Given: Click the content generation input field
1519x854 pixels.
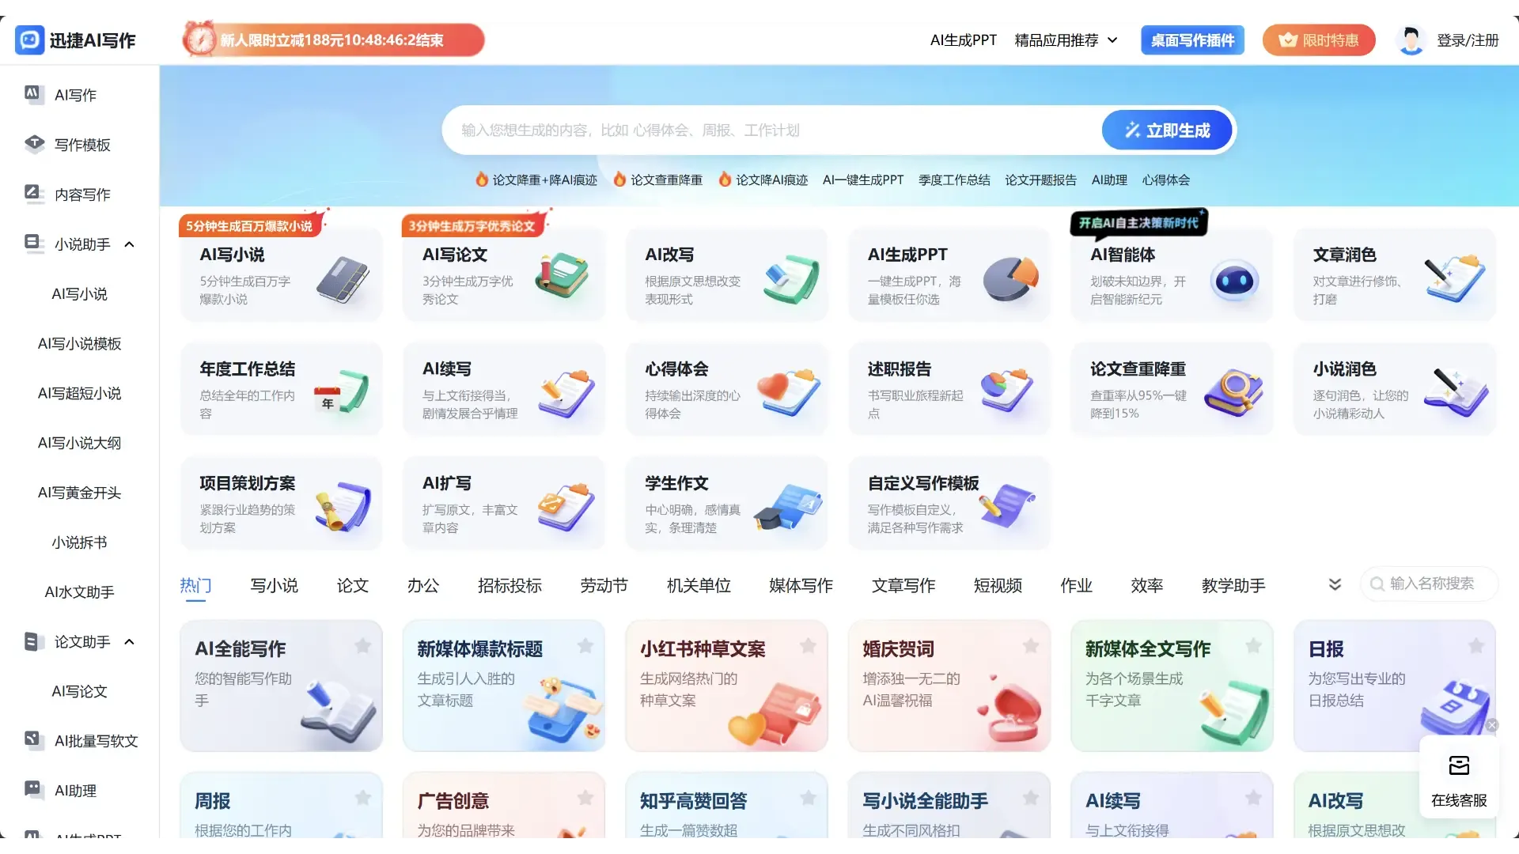Looking at the screenshot, I should (771, 130).
